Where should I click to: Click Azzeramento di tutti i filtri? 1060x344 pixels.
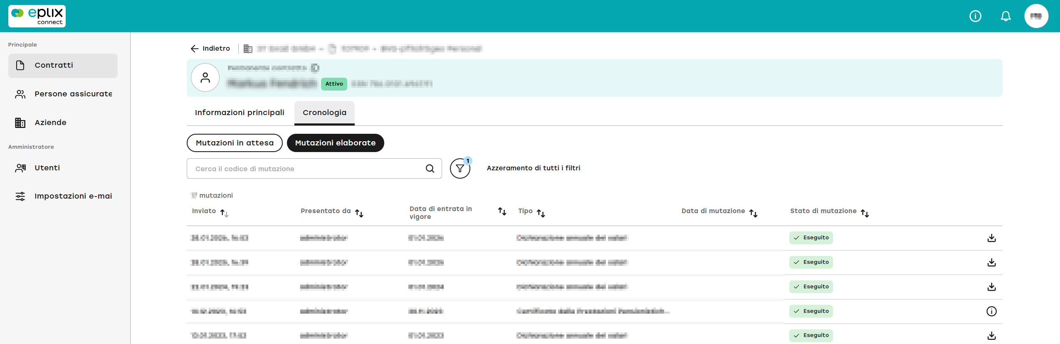(534, 168)
